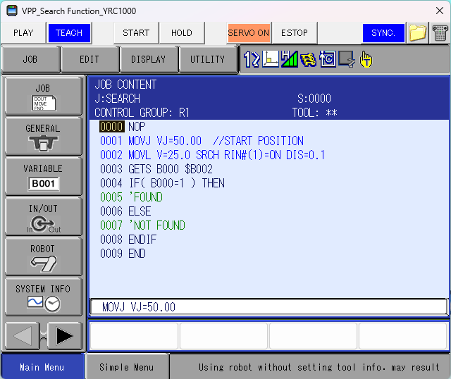Switch to PLAY mode
The image size is (451, 379).
(x=23, y=33)
